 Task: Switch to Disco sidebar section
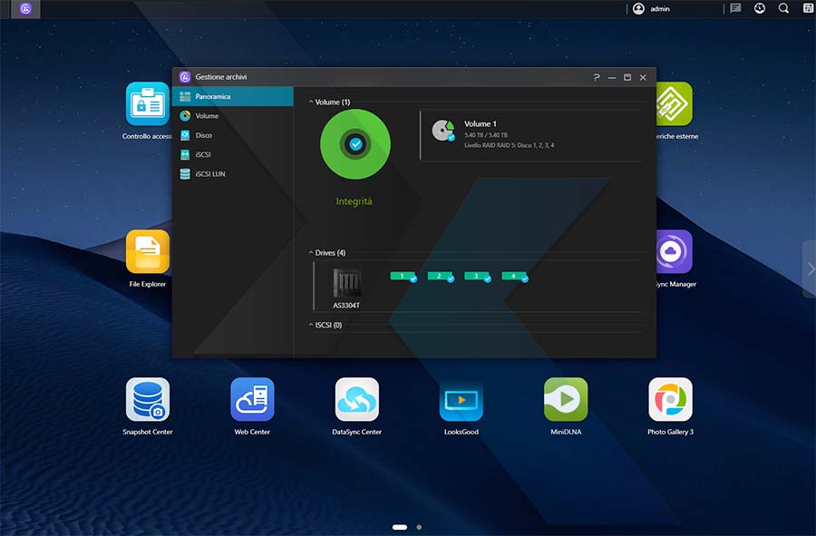pyautogui.click(x=203, y=135)
